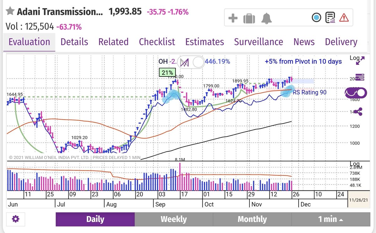Set a price alert with the bell icon

pyautogui.click(x=267, y=18)
